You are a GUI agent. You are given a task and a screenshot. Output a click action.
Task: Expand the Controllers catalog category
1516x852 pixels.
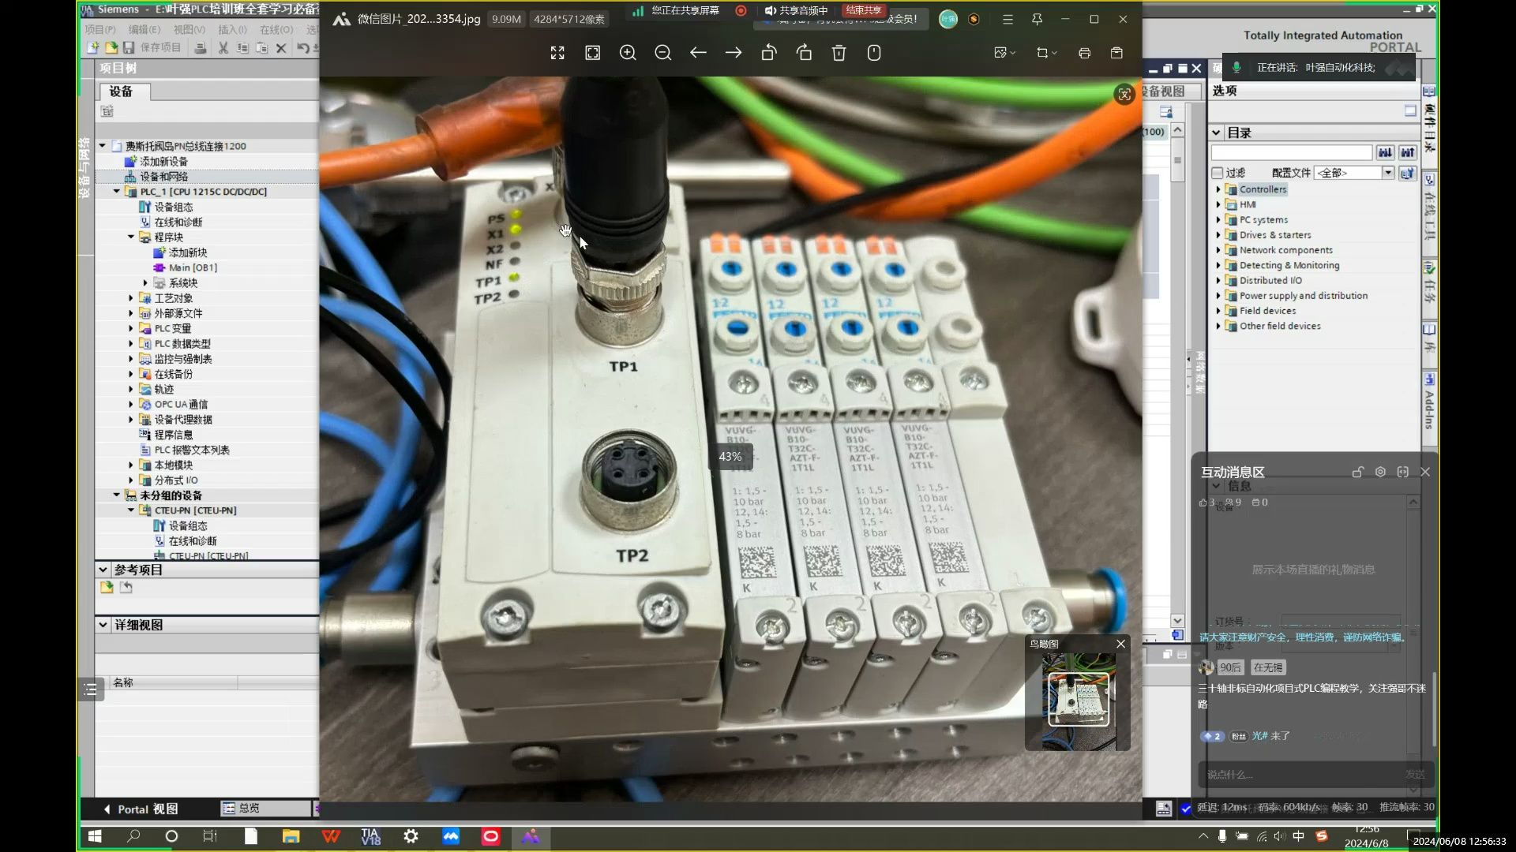pyautogui.click(x=1219, y=189)
